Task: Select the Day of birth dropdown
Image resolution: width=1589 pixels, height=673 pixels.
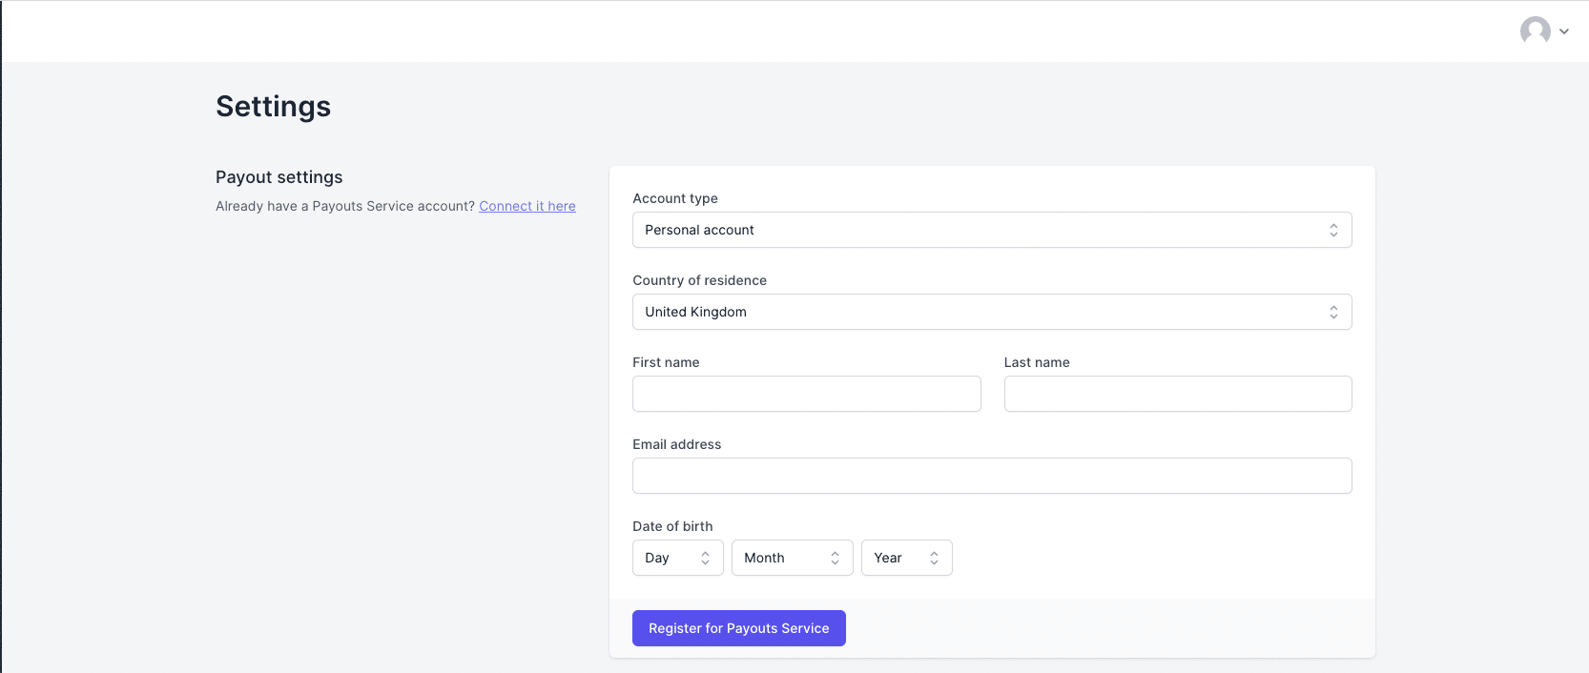Action: 678,558
